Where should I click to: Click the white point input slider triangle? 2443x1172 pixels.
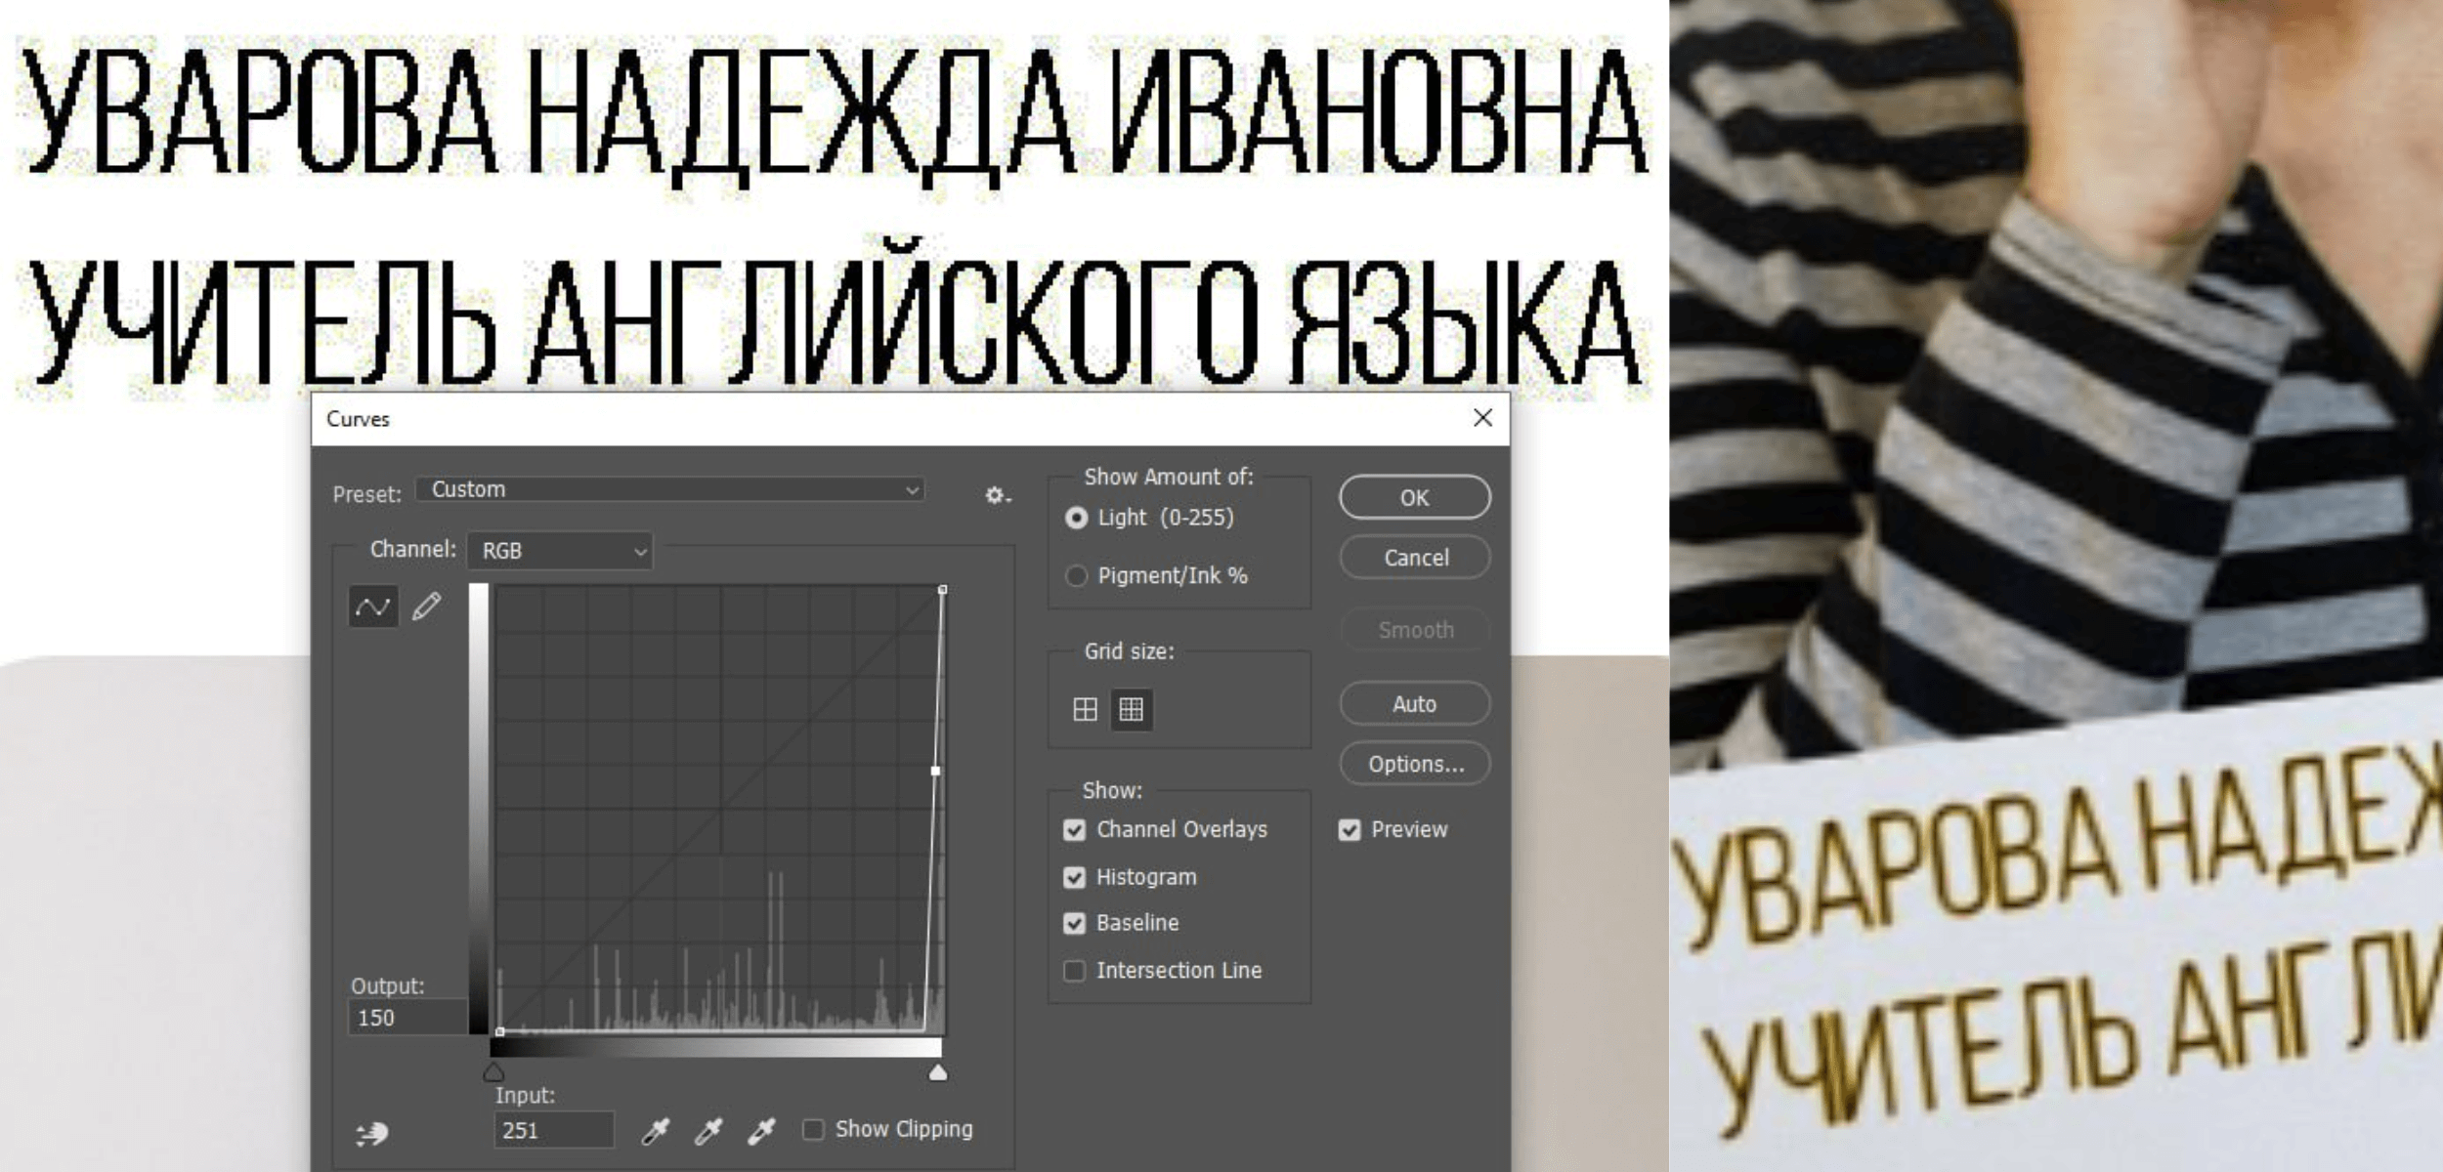[938, 1073]
